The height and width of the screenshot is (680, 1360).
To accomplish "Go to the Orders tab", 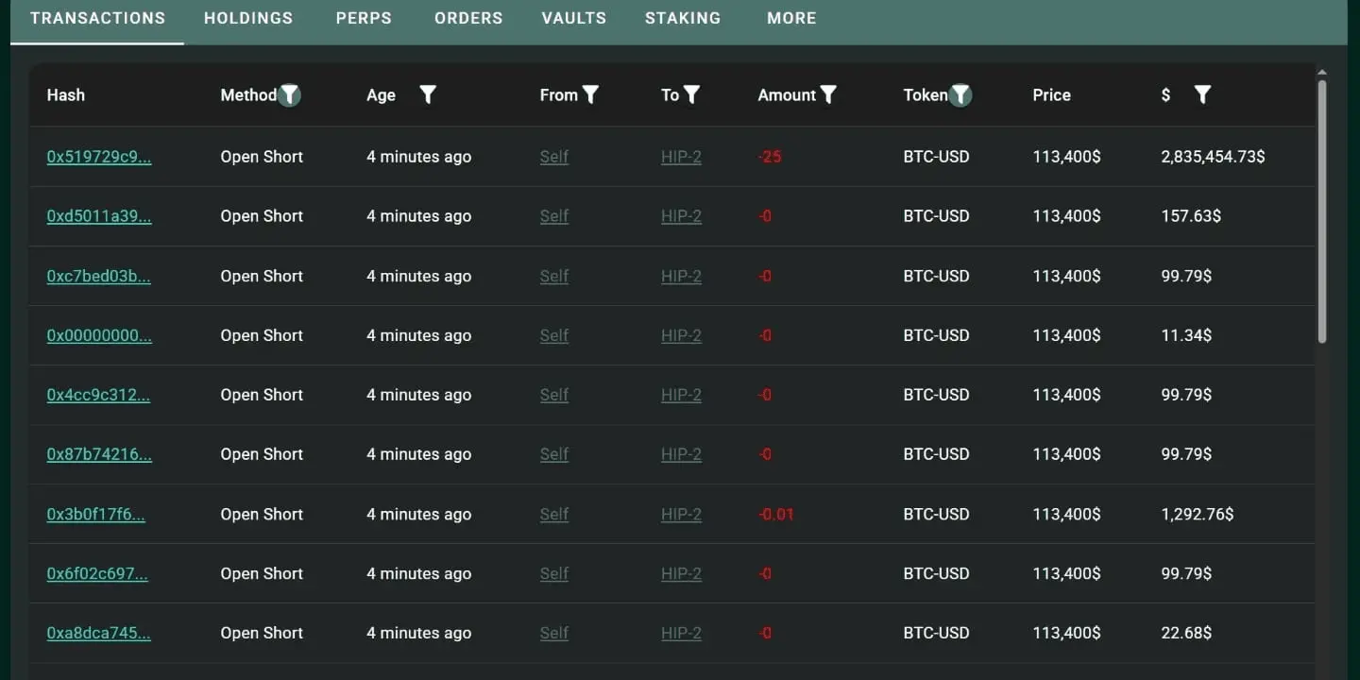I will coord(468,18).
